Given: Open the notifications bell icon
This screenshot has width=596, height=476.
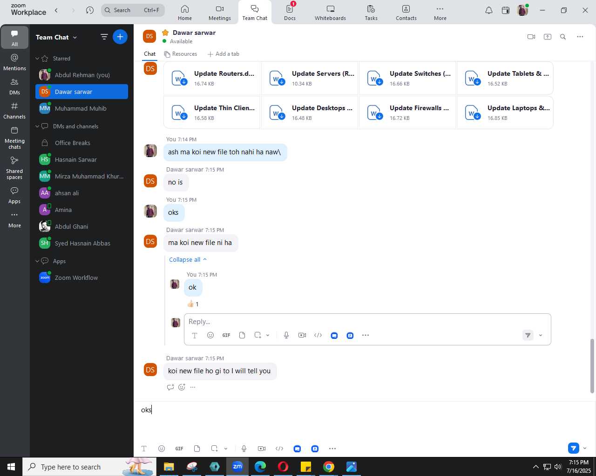Looking at the screenshot, I should pos(489,10).
